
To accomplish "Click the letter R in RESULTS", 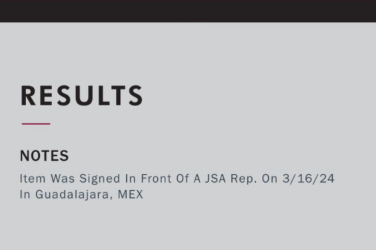I will pyautogui.click(x=28, y=95).
